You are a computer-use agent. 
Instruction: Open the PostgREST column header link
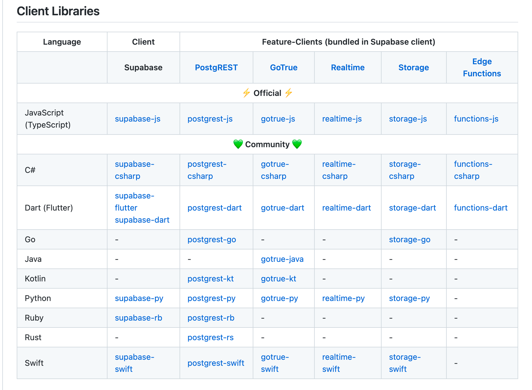tap(216, 67)
